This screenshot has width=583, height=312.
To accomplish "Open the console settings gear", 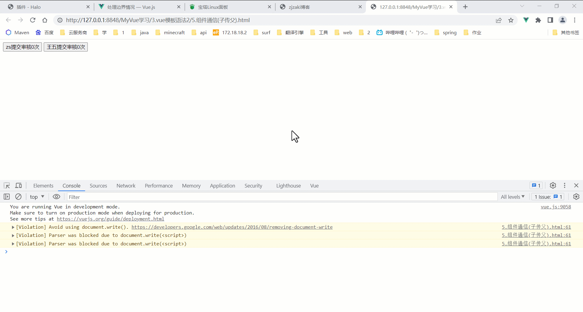I will (x=576, y=197).
